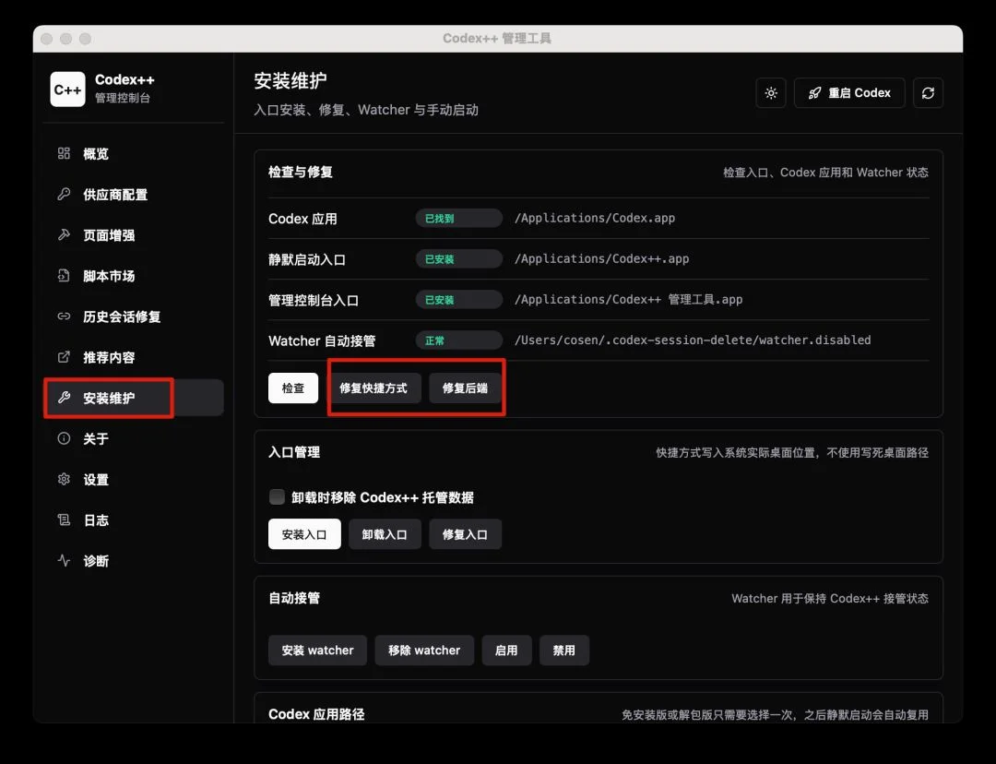Click the 修复后端 button
The width and height of the screenshot is (996, 764).
(465, 388)
